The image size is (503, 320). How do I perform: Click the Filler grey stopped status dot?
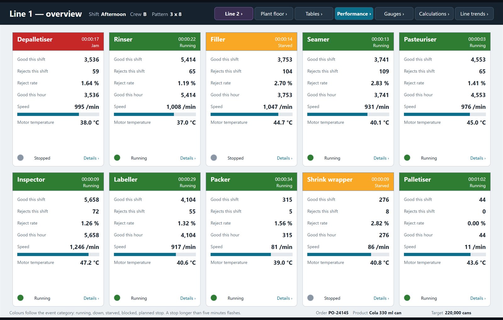coord(214,157)
